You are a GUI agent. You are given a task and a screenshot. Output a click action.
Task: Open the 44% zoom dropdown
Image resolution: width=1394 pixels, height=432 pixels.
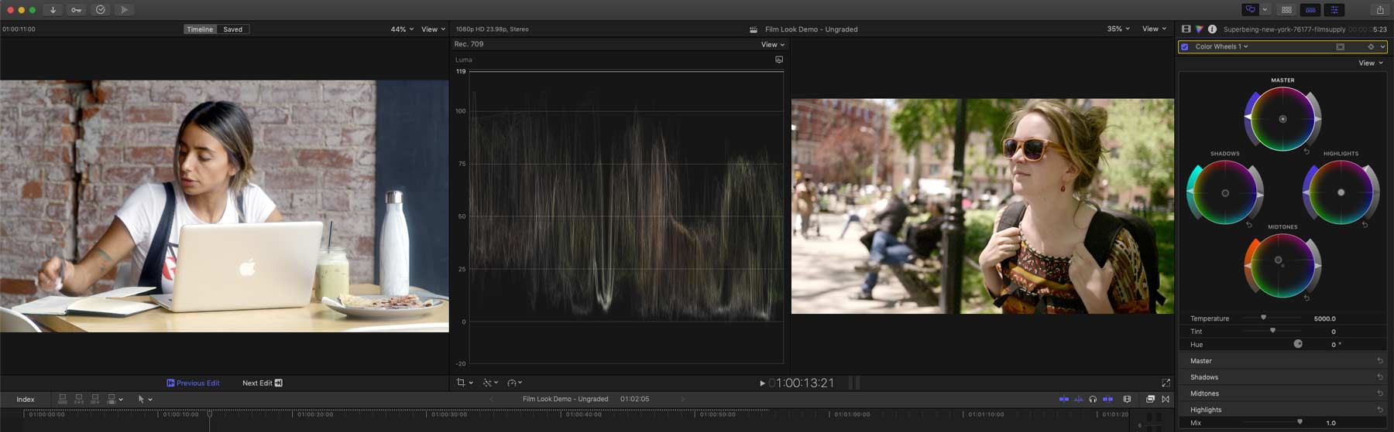[402, 29]
